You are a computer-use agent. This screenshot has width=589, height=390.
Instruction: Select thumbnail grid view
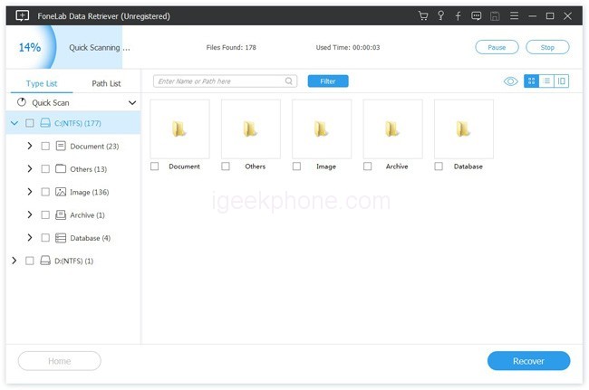[532, 81]
